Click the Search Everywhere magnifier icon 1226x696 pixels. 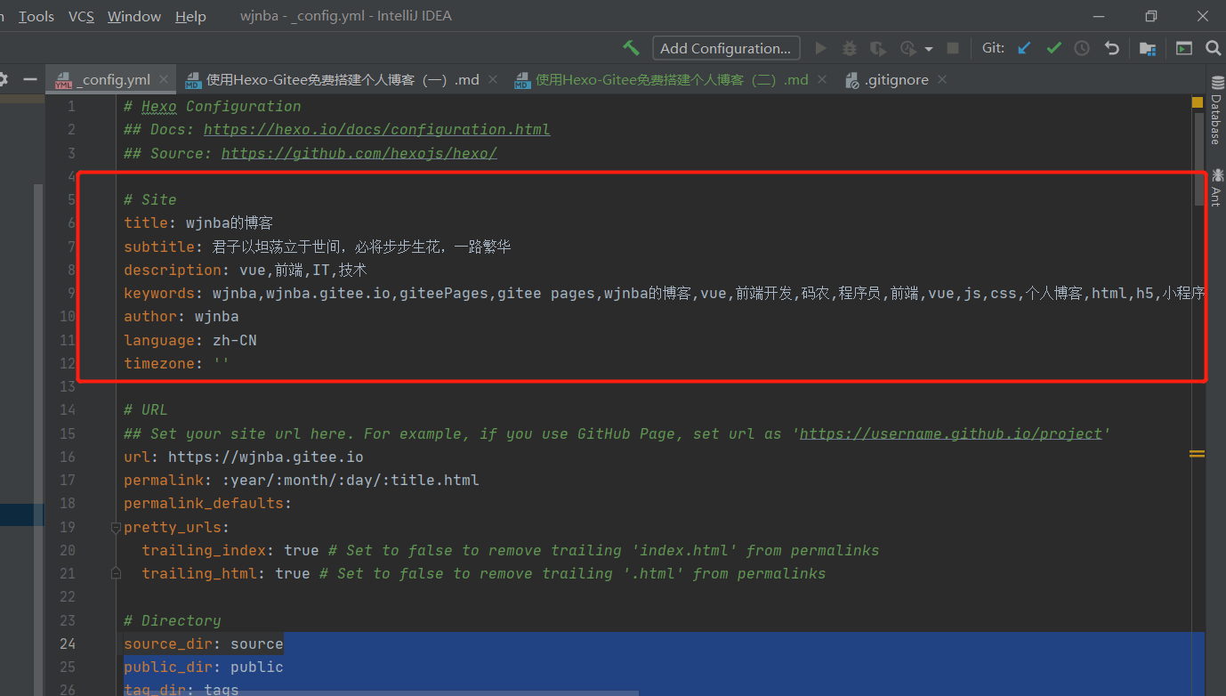tap(1213, 48)
